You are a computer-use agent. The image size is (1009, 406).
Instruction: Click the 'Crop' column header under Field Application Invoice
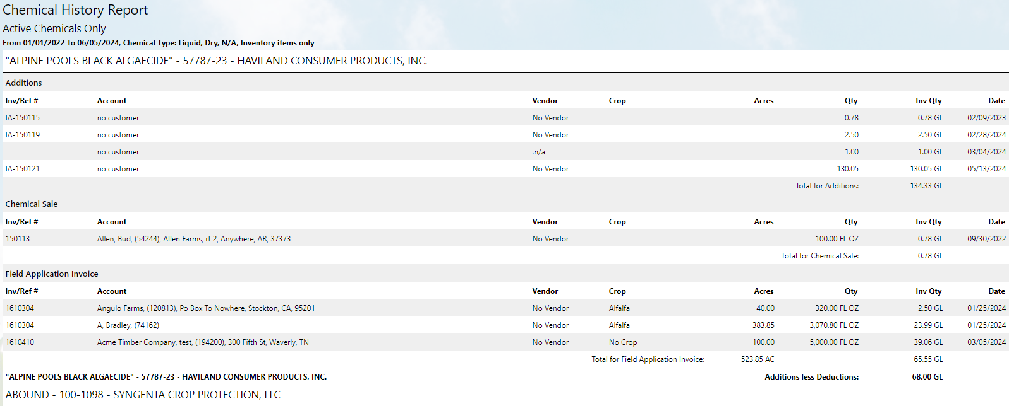617,291
